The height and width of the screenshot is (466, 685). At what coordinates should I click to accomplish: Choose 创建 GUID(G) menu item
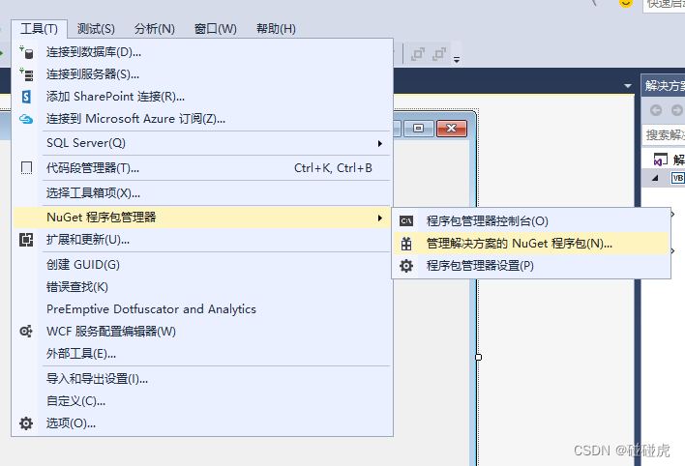[x=202, y=265]
